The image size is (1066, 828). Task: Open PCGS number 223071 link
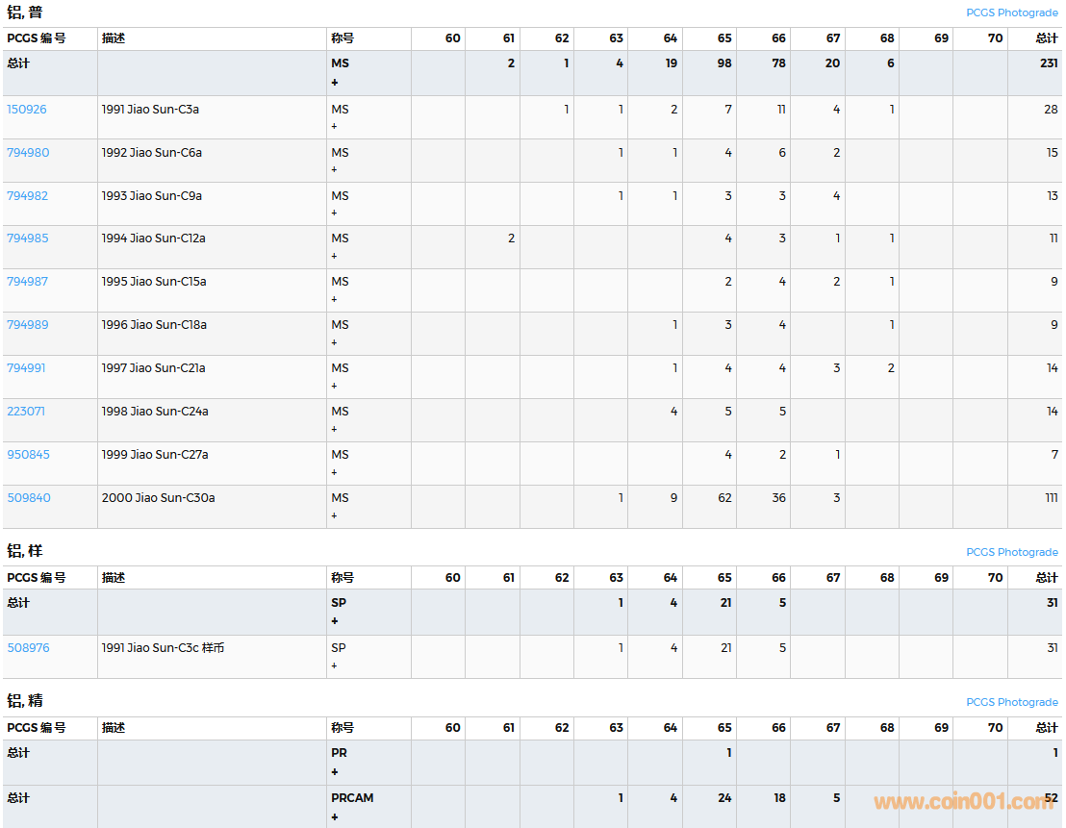26,412
